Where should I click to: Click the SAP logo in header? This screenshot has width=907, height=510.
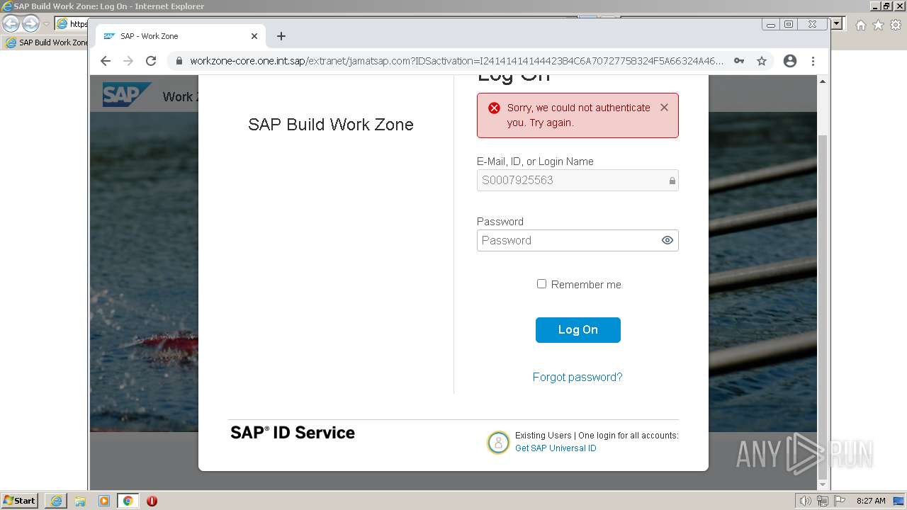(127, 94)
